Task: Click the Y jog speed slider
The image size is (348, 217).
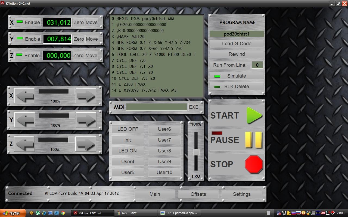Action: [x=57, y=116]
